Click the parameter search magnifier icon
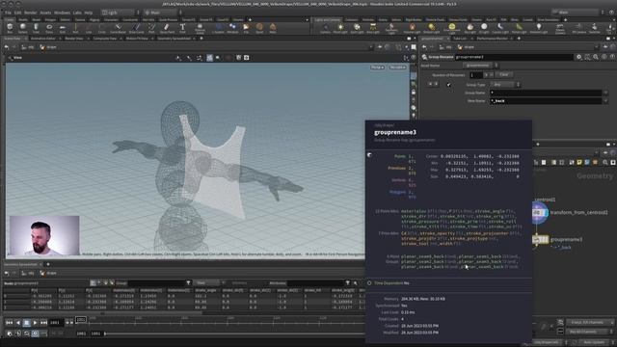The image size is (617, 347). [x=596, y=57]
